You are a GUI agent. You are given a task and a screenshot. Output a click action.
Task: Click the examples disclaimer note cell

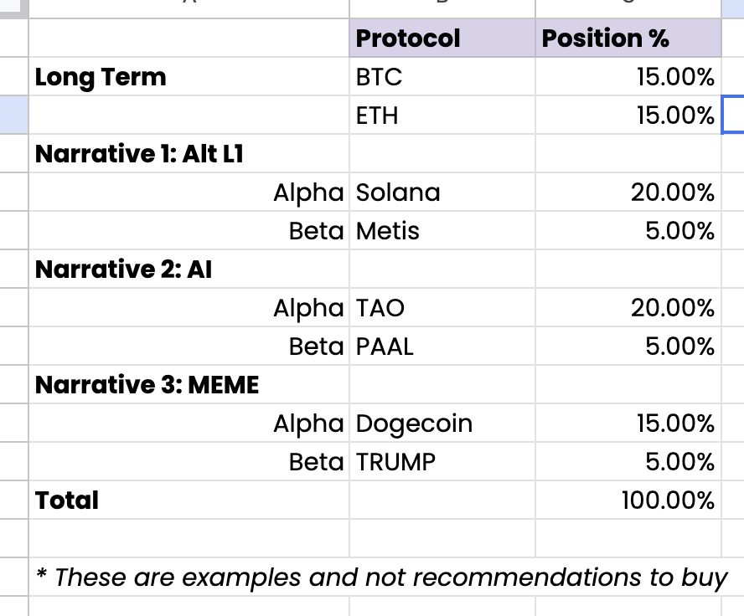click(381, 577)
